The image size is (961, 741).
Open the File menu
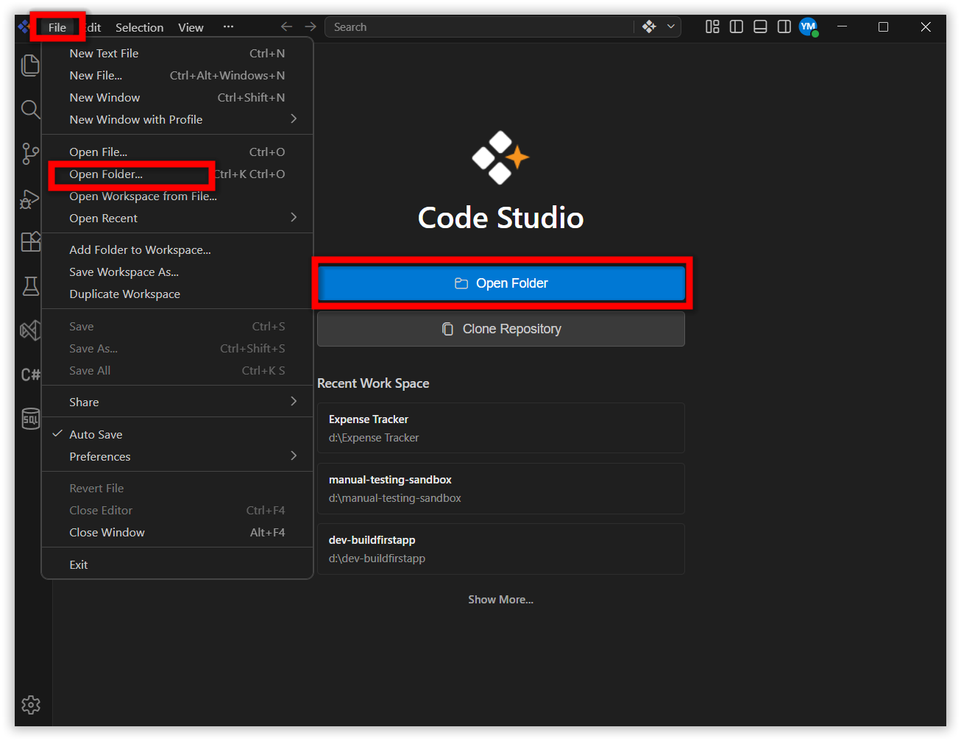point(57,27)
